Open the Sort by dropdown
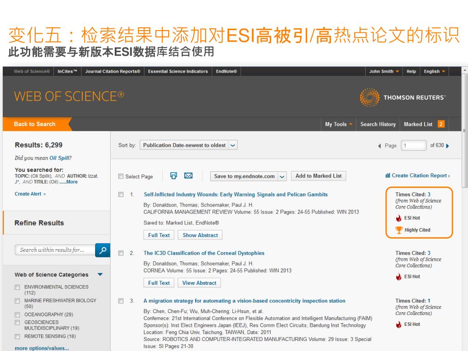 tap(189, 145)
